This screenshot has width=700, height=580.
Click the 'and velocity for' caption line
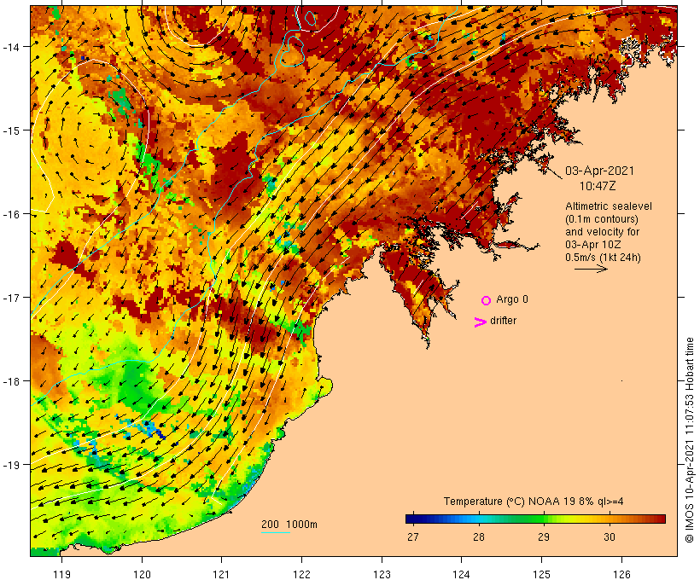click(x=602, y=232)
